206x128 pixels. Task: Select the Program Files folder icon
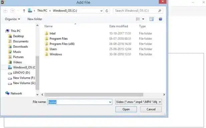[x=46, y=39]
